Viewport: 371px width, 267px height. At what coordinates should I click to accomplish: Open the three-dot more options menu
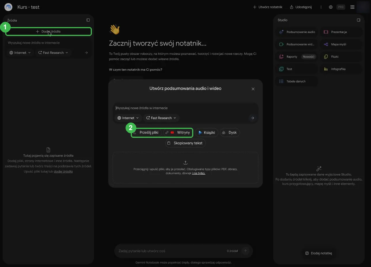pos(321,7)
